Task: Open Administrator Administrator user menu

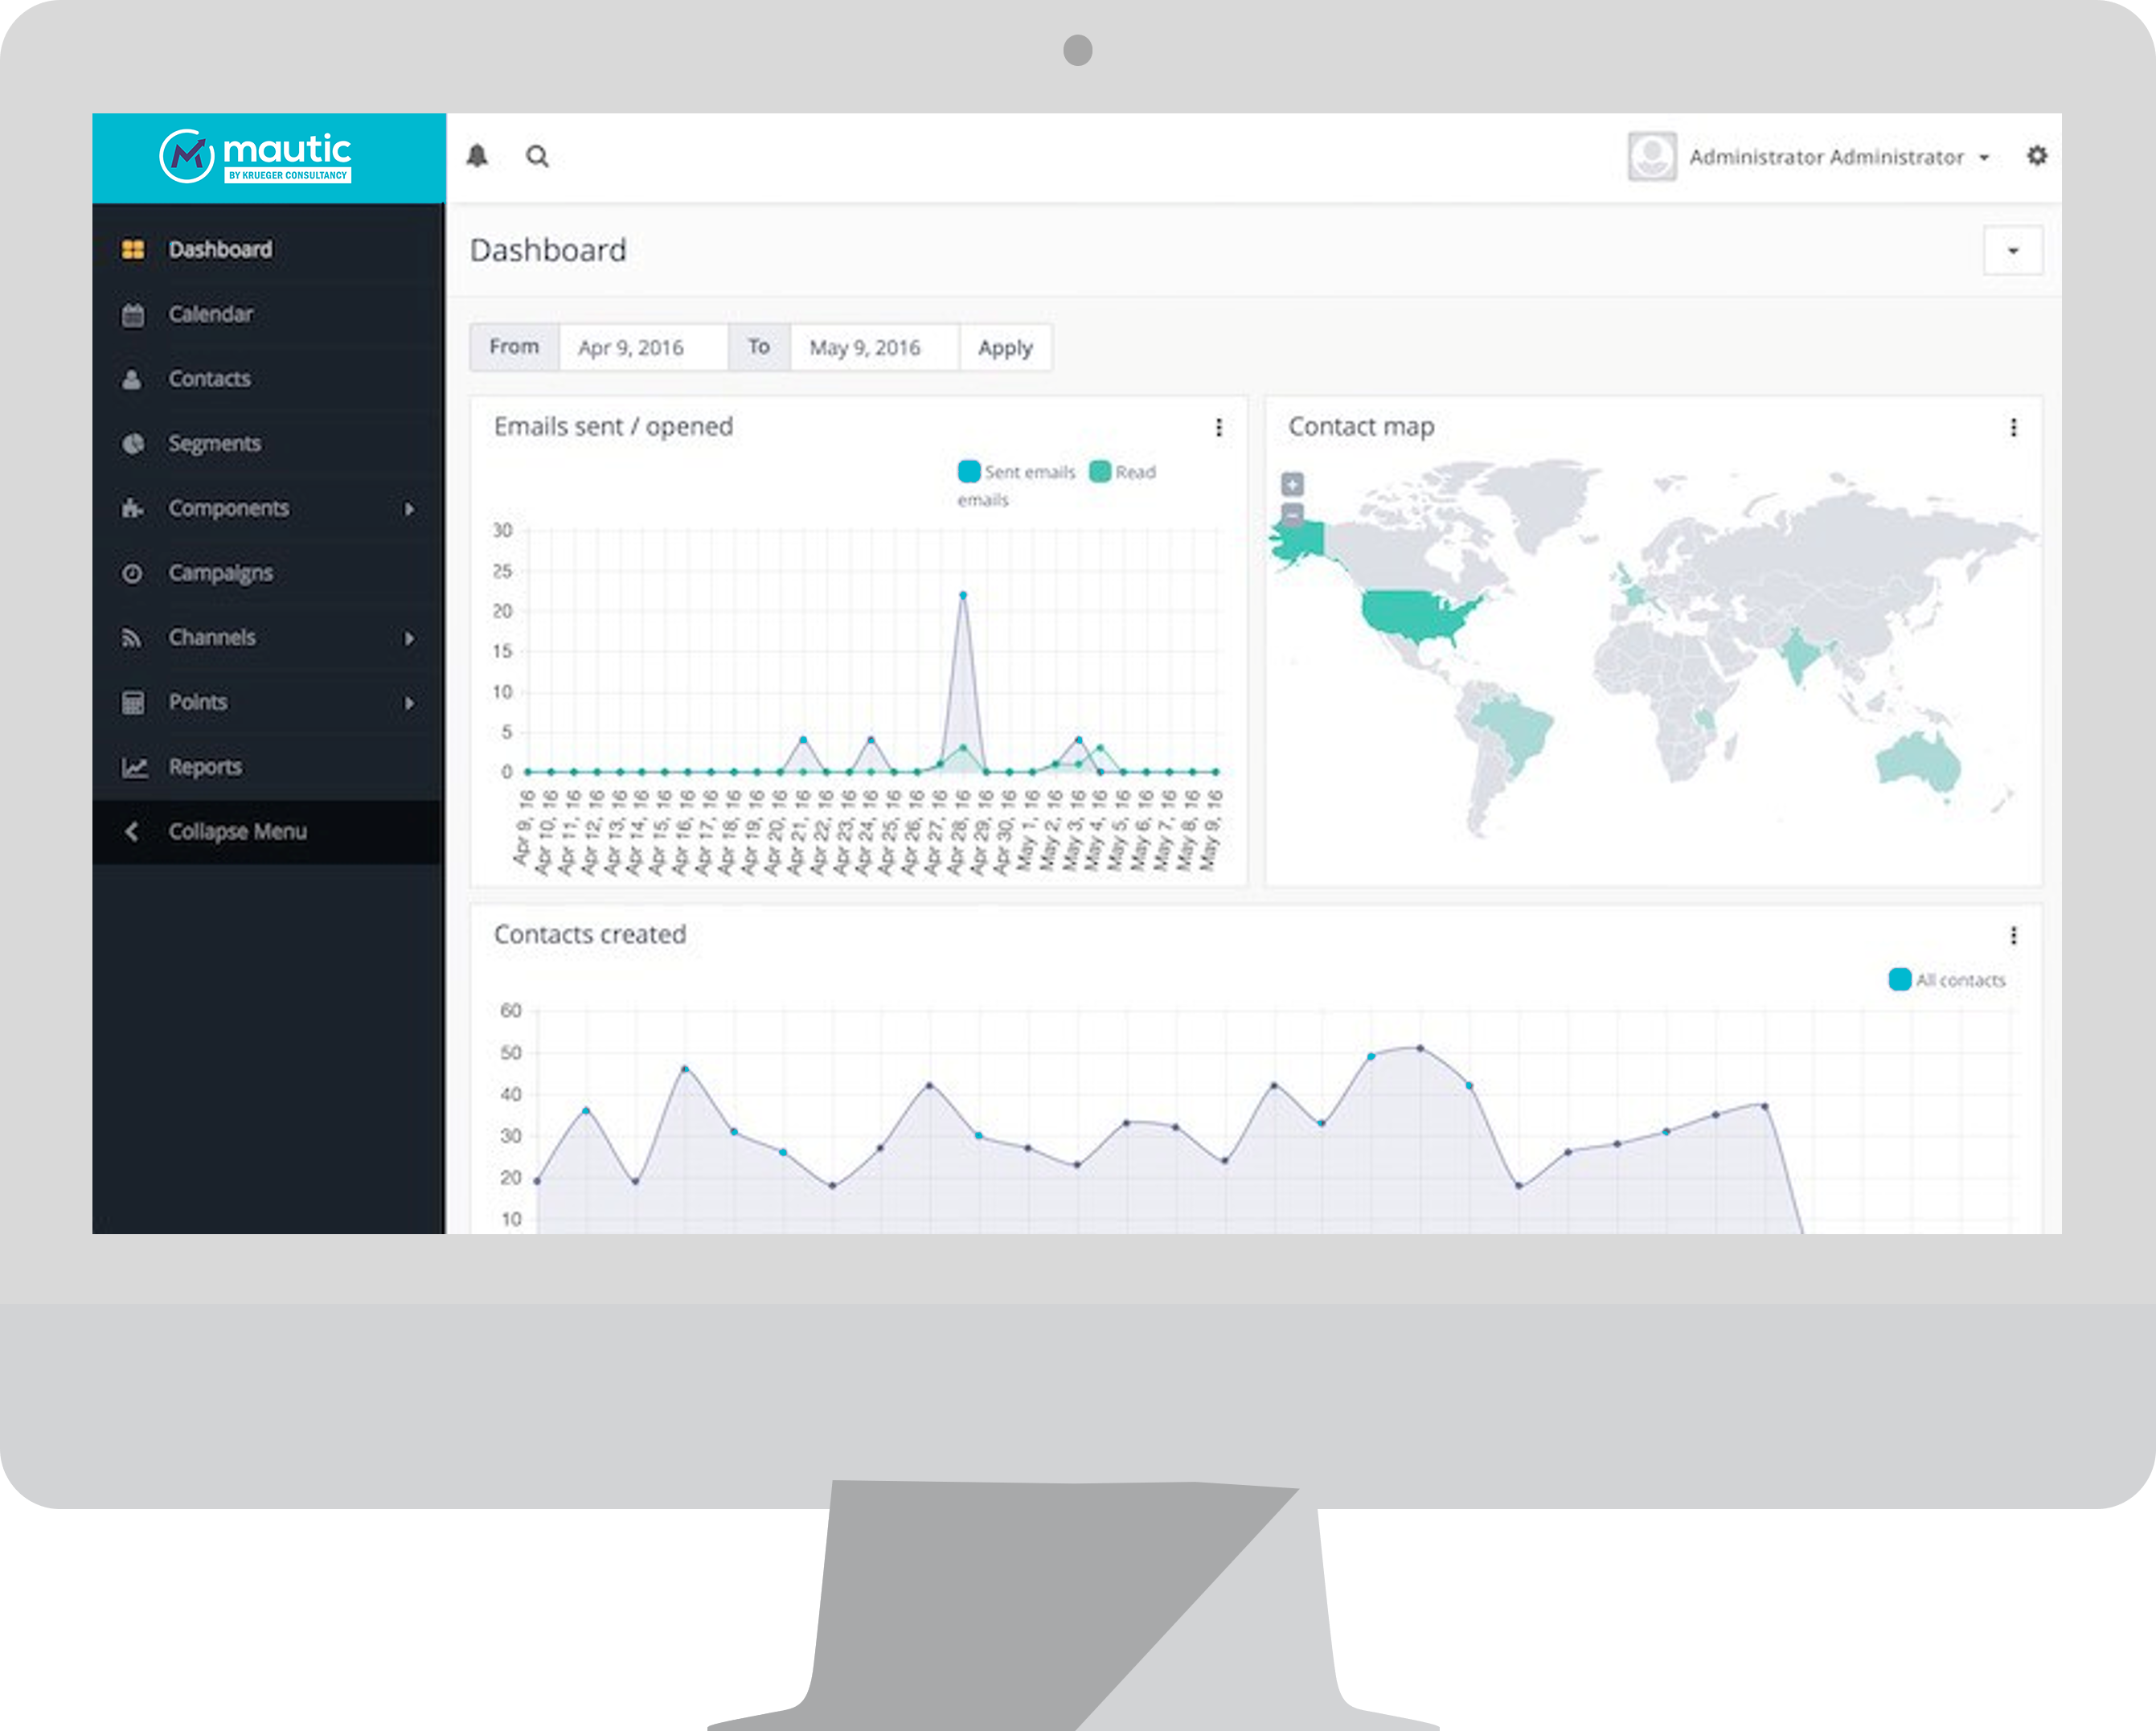Action: (1839, 157)
